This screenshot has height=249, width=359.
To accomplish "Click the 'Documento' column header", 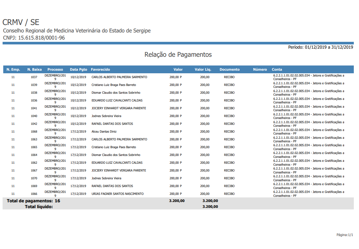I will tap(230, 69).
